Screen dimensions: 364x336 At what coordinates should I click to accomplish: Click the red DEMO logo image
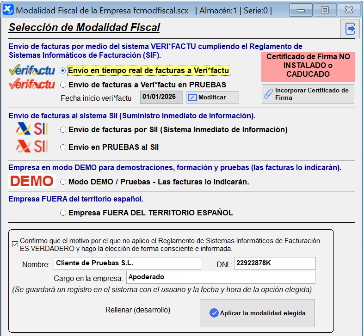point(32,181)
